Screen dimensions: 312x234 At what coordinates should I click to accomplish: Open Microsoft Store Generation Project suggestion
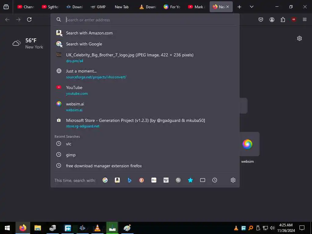(x=145, y=123)
